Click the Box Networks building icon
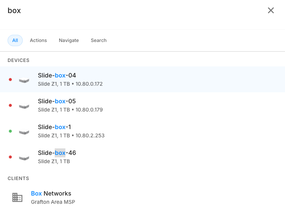The image size is (285, 210). (17, 197)
